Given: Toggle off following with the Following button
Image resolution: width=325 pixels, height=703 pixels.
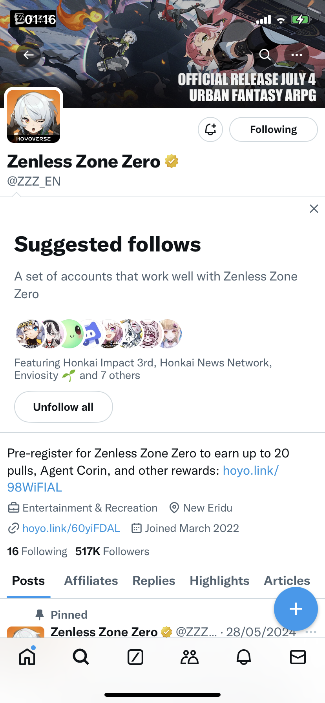Looking at the screenshot, I should tap(273, 129).
